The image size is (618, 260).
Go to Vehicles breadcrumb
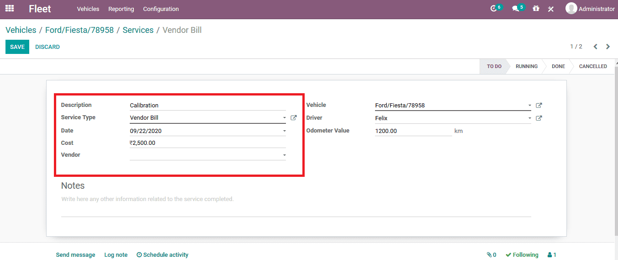(21, 30)
